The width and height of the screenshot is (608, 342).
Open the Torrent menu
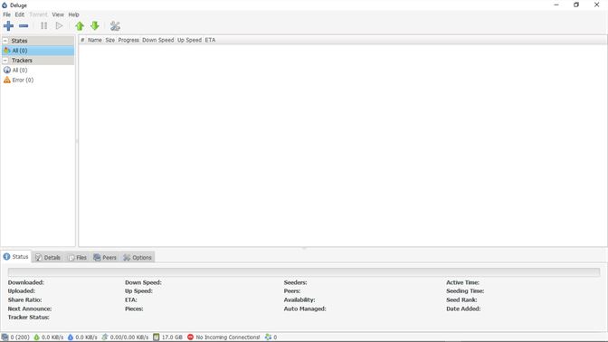tap(38, 14)
